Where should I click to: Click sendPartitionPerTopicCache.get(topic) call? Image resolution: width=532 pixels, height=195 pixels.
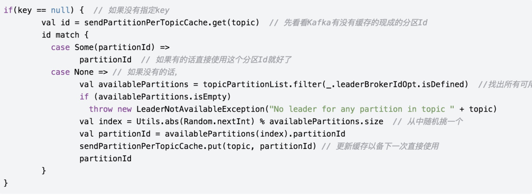[172, 23]
